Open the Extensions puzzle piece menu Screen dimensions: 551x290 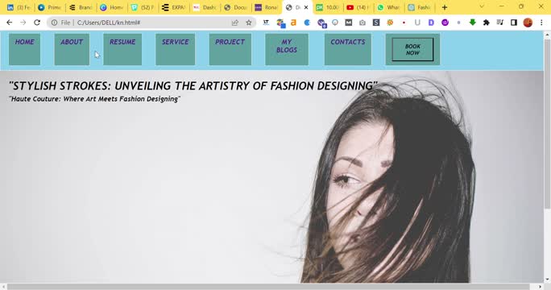[487, 23]
